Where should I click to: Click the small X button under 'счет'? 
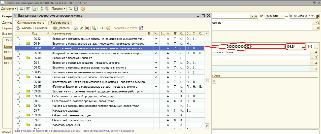214,81
